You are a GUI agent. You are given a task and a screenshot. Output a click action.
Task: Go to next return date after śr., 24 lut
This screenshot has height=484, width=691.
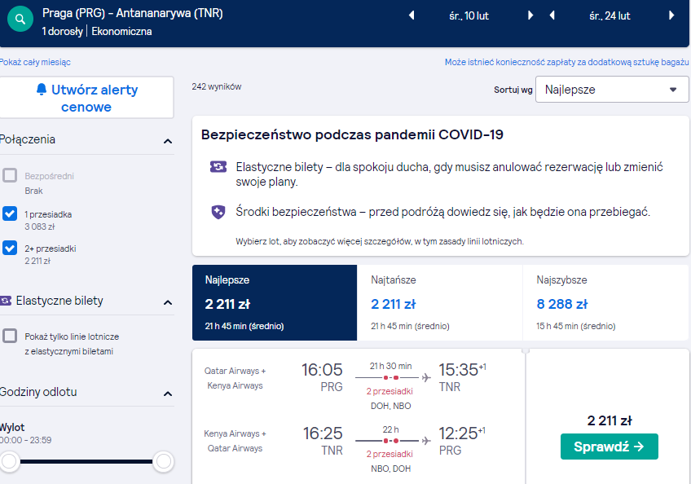point(671,15)
